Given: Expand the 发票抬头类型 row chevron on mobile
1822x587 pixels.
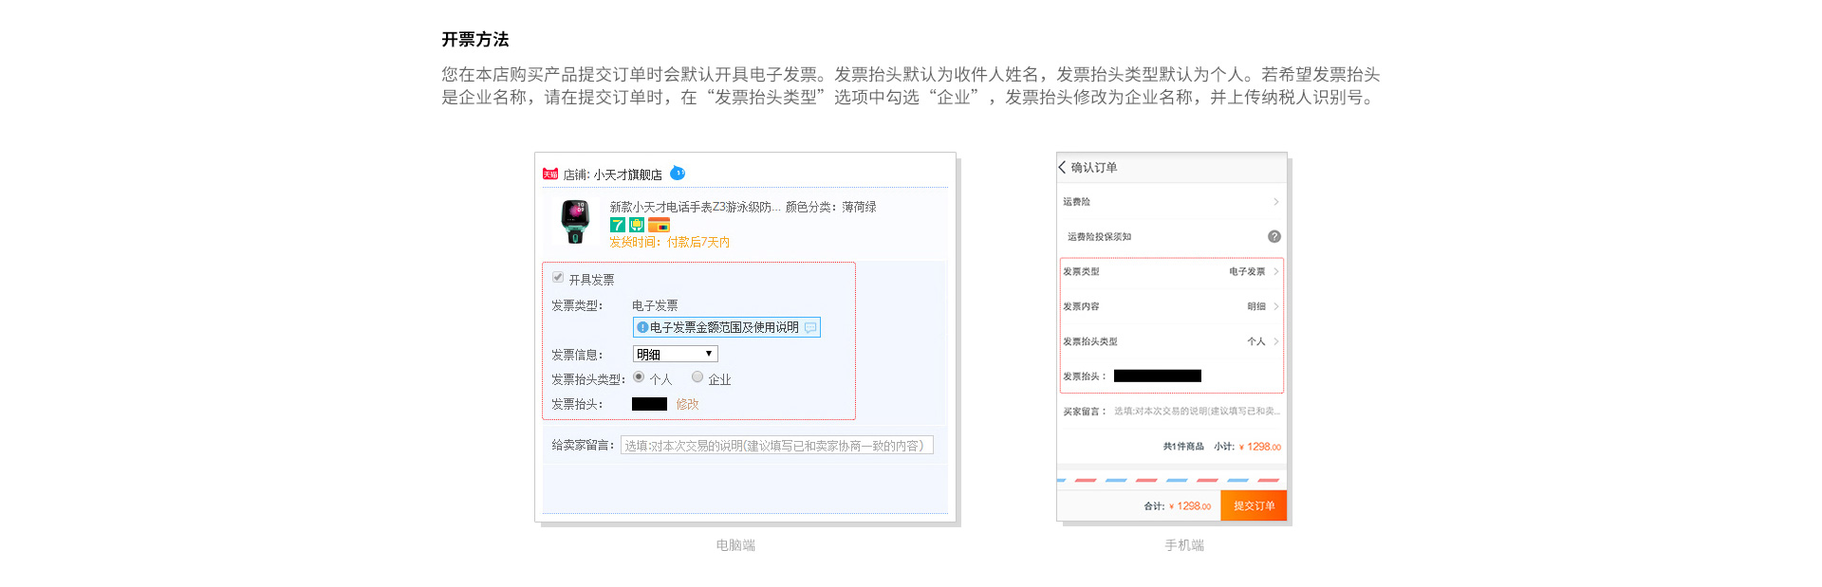Looking at the screenshot, I should coord(1275,341).
